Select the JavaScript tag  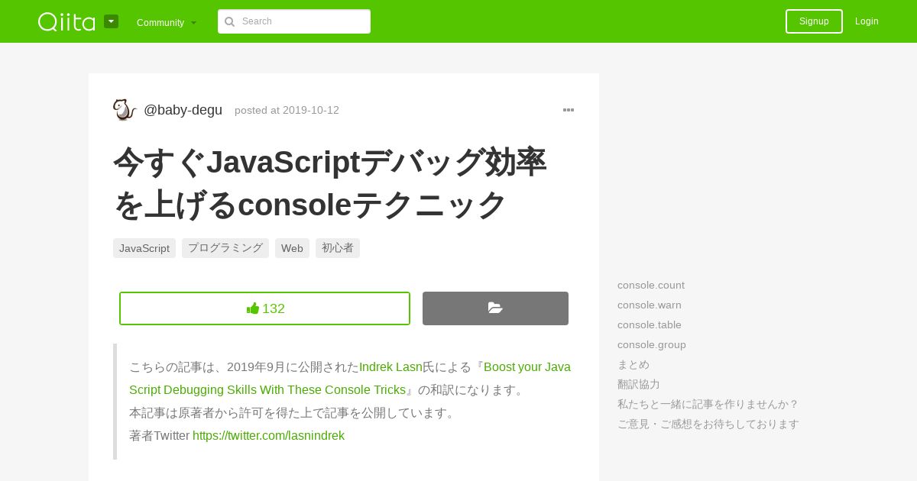click(144, 248)
